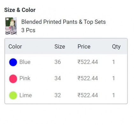Click the product thumbnail image

click(x=11, y=26)
